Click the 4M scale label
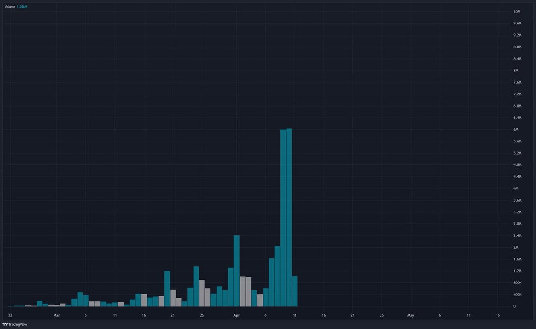This screenshot has height=329, width=536. coord(516,188)
